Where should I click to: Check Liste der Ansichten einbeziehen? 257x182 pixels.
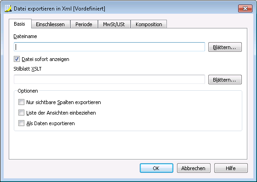click(x=21, y=113)
